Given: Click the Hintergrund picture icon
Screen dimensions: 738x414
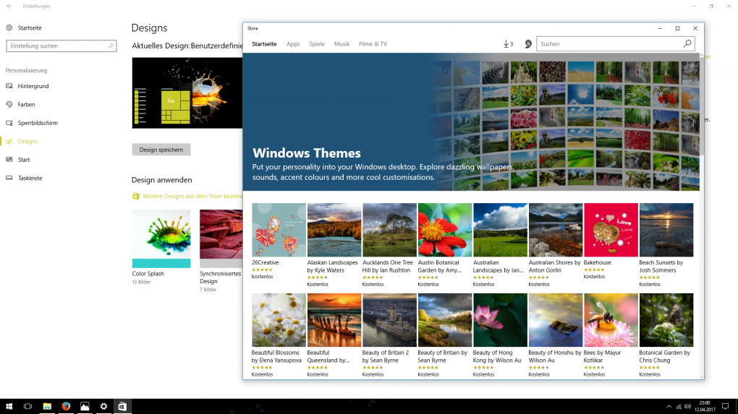Looking at the screenshot, I should tap(9, 86).
